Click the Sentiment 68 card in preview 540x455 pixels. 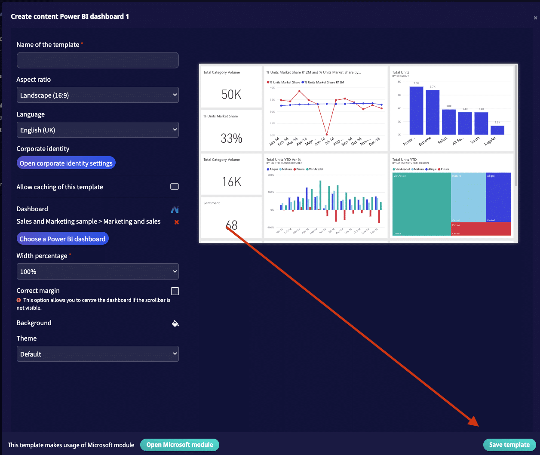(231, 218)
